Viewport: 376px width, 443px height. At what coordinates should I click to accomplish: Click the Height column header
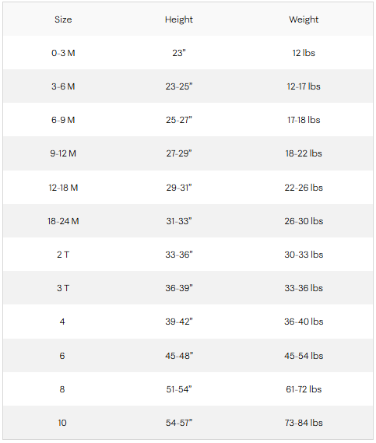click(x=179, y=19)
